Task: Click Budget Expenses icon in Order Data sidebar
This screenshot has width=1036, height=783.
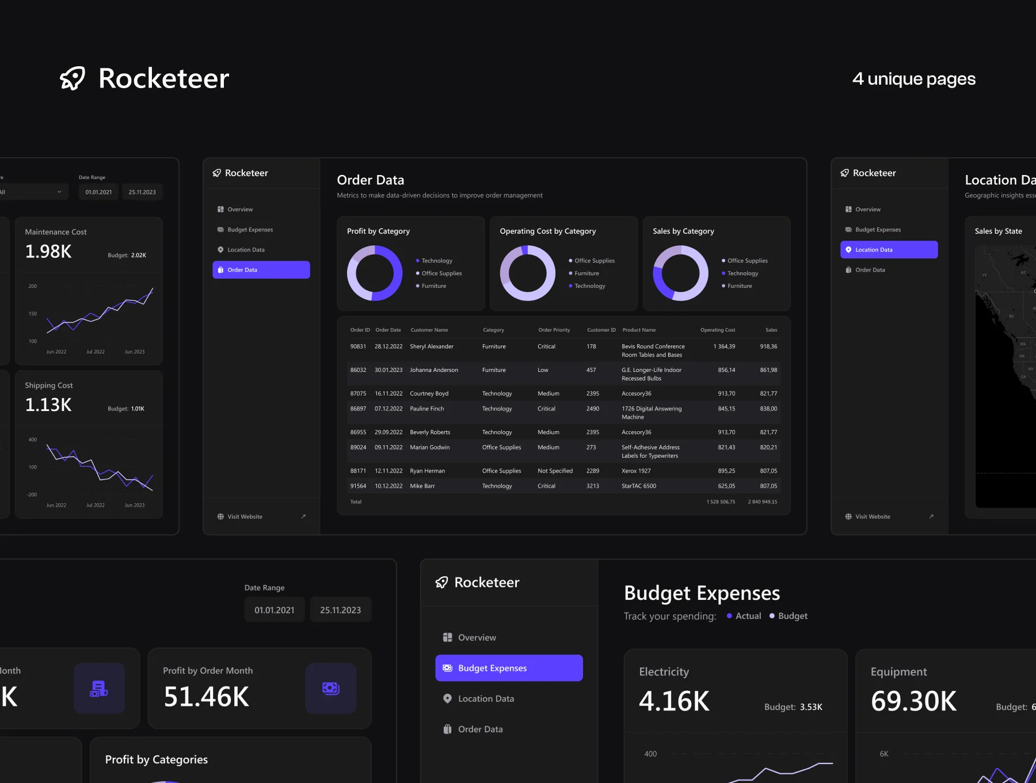Action: (220, 230)
